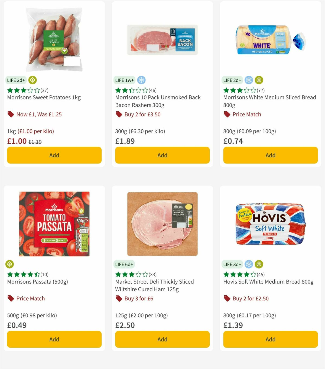Click the green organic leaf icon on Sweet Potatoes
The width and height of the screenshot is (325, 369).
(32, 80)
